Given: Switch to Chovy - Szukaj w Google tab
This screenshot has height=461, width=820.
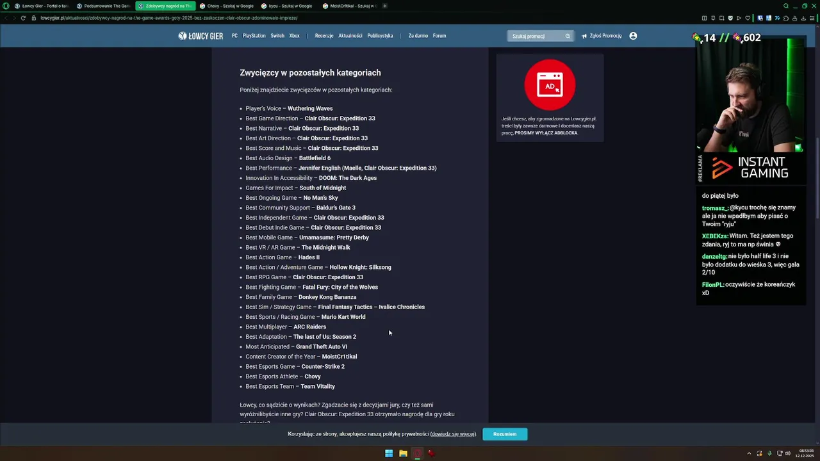Looking at the screenshot, I should tap(226, 6).
